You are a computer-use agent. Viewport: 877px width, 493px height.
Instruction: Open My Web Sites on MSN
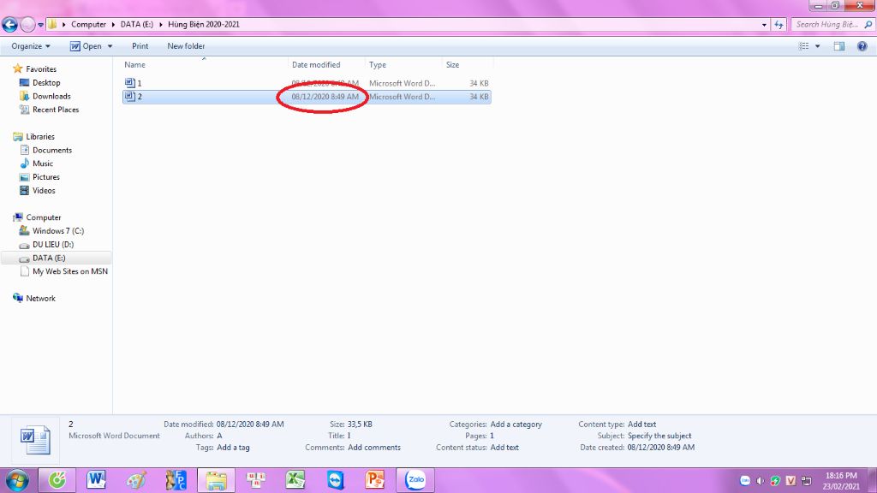[x=70, y=271]
